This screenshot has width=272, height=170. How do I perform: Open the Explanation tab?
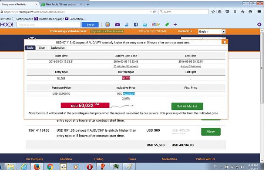[x=57, y=48]
